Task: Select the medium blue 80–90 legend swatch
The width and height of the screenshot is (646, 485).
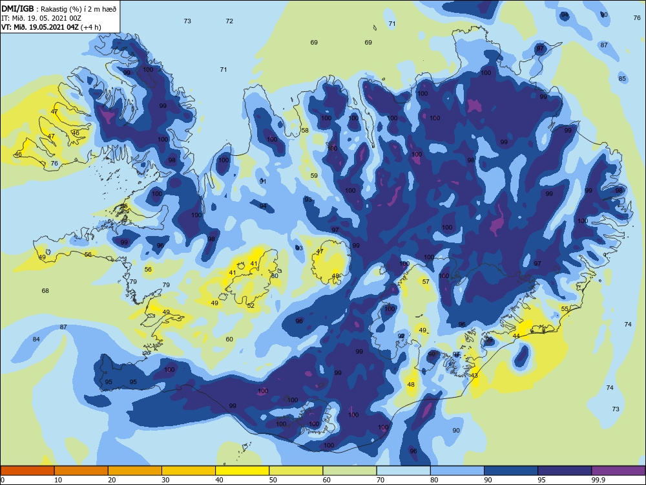Action: coord(457,471)
